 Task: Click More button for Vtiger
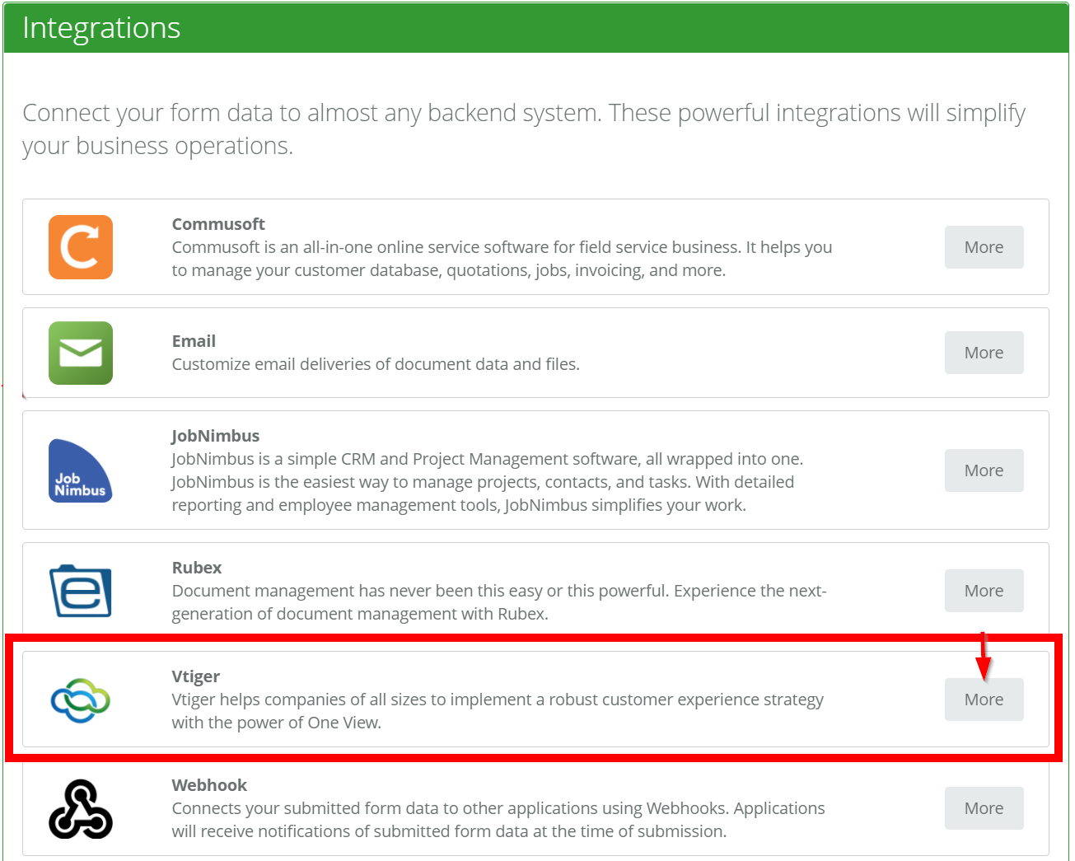tap(984, 700)
